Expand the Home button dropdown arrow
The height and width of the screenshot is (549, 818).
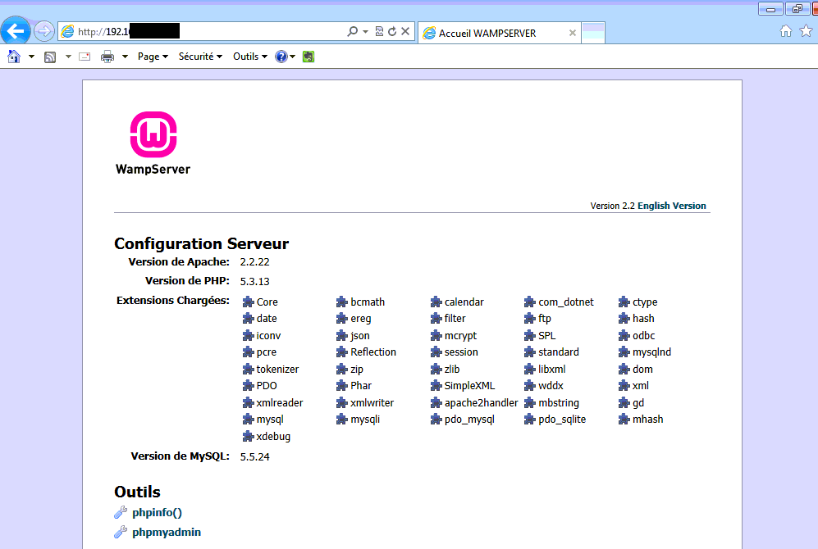(x=31, y=57)
